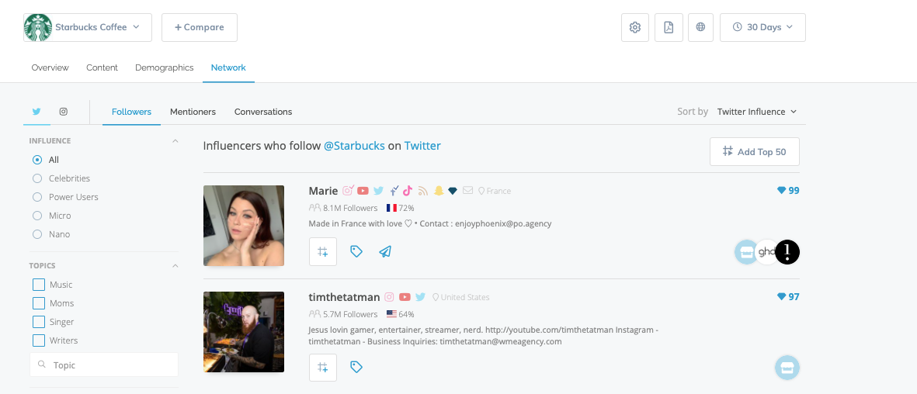Open Marie's Snapchat ghost icon

coord(439,191)
